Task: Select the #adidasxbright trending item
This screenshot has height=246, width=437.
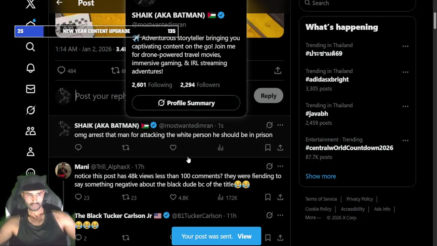Action: (x=327, y=79)
